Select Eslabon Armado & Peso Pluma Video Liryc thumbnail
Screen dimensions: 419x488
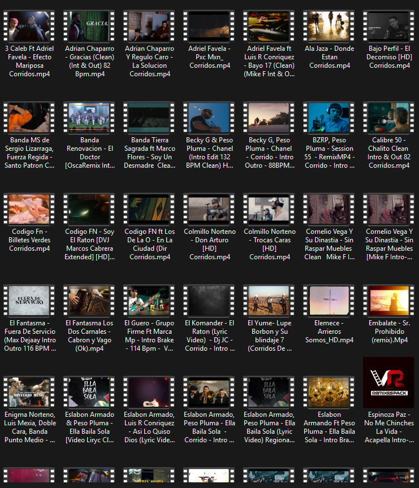(89, 392)
